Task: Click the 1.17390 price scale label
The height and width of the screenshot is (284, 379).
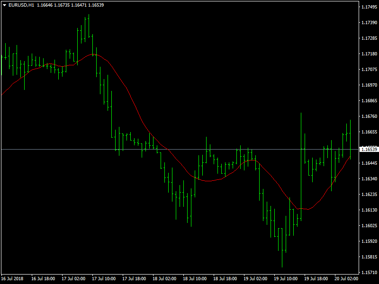Action: [369, 22]
